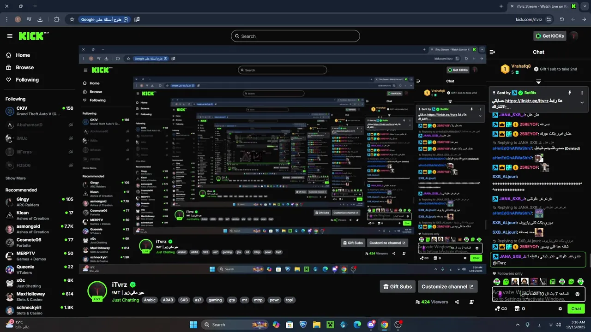The image size is (591, 332).
Task: Select the gaming stream tag
Action: 215,300
